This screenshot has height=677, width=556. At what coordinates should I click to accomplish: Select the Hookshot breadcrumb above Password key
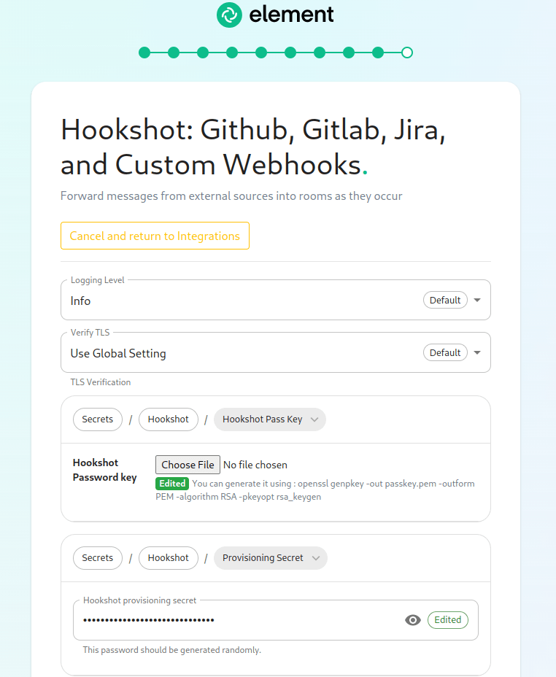click(x=168, y=419)
